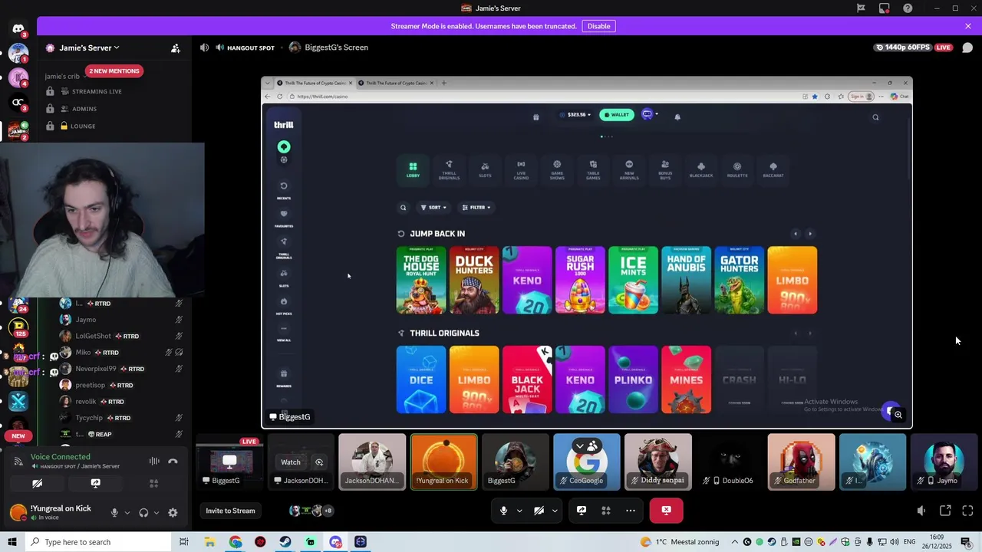Open microphone options arrow in call controls
This screenshot has height=552, width=982.
click(x=519, y=511)
